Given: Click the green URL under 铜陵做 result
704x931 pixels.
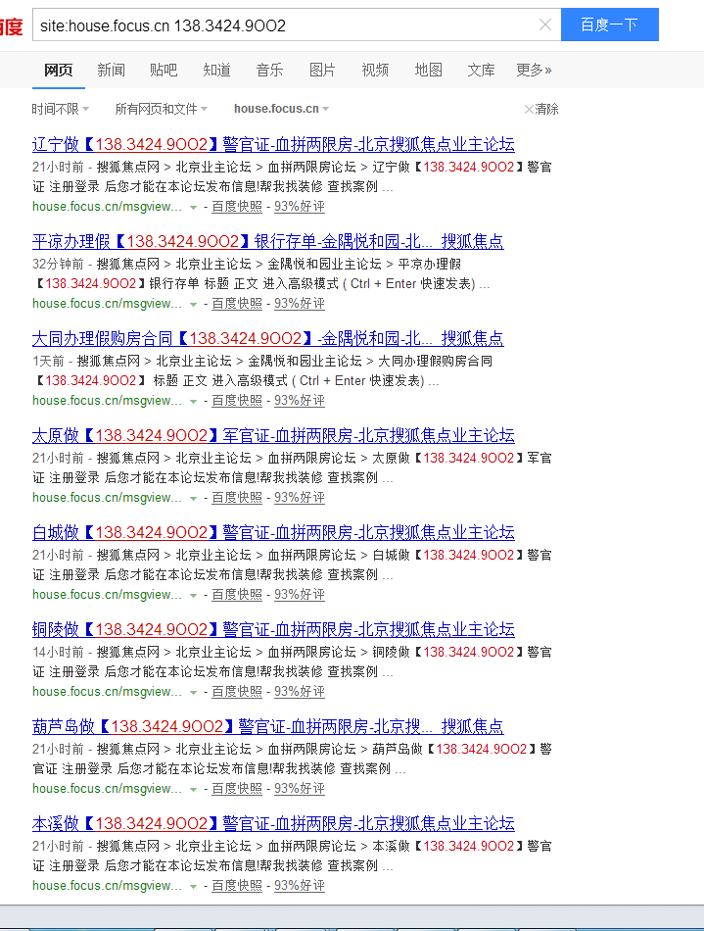Looking at the screenshot, I should point(107,692).
